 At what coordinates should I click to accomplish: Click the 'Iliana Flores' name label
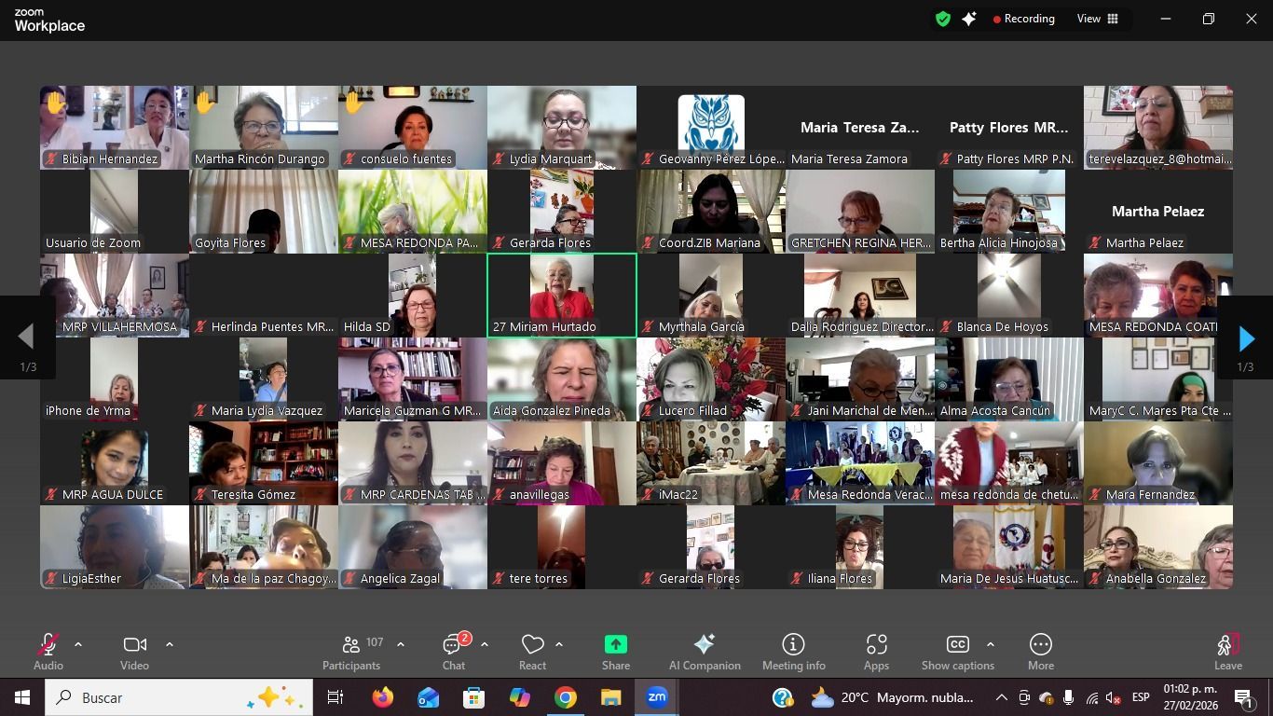click(840, 579)
